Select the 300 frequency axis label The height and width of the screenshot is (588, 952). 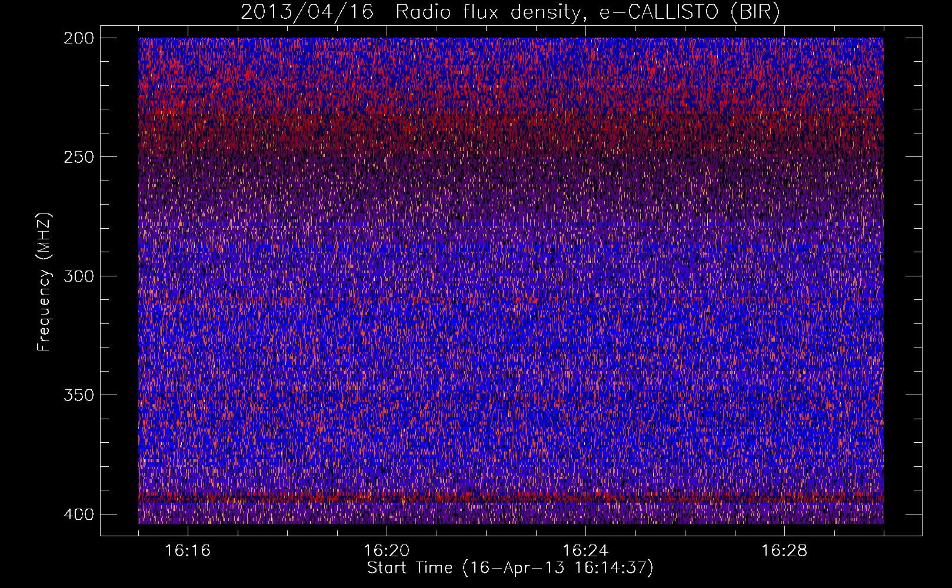pos(78,276)
